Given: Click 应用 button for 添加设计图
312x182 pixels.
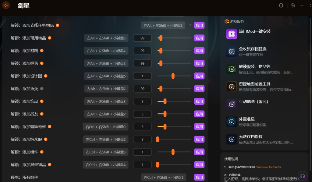Looking at the screenshot, I should click(x=199, y=76).
